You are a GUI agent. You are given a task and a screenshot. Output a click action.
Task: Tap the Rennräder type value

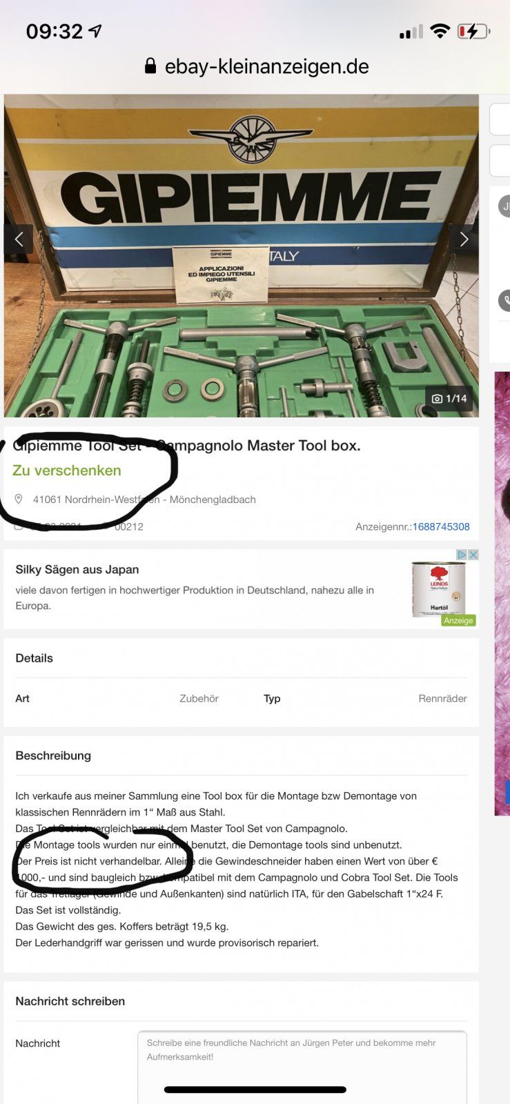(x=442, y=698)
